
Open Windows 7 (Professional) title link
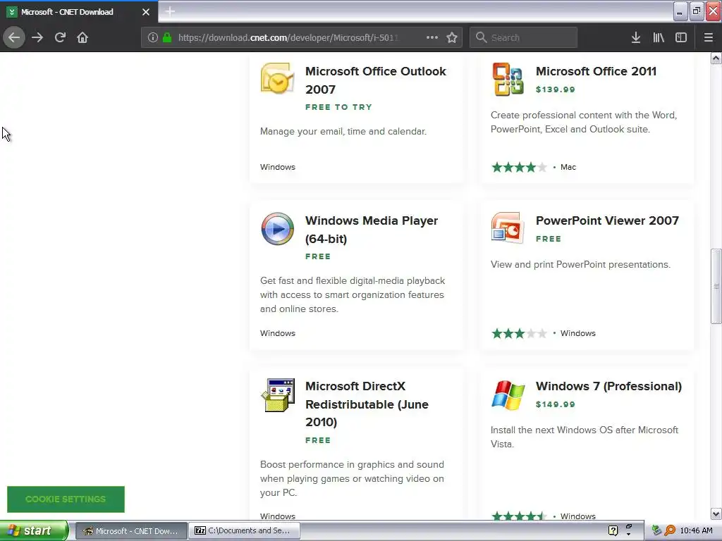(x=608, y=386)
